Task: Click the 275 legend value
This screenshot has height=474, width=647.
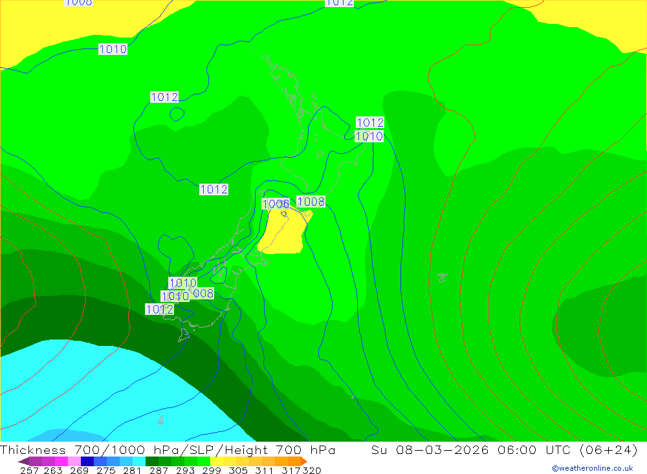Action: pyautogui.click(x=105, y=470)
